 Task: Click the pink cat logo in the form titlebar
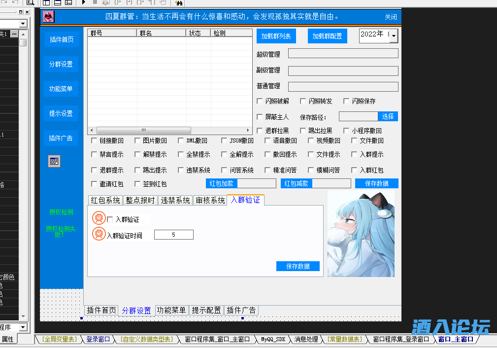click(48, 17)
